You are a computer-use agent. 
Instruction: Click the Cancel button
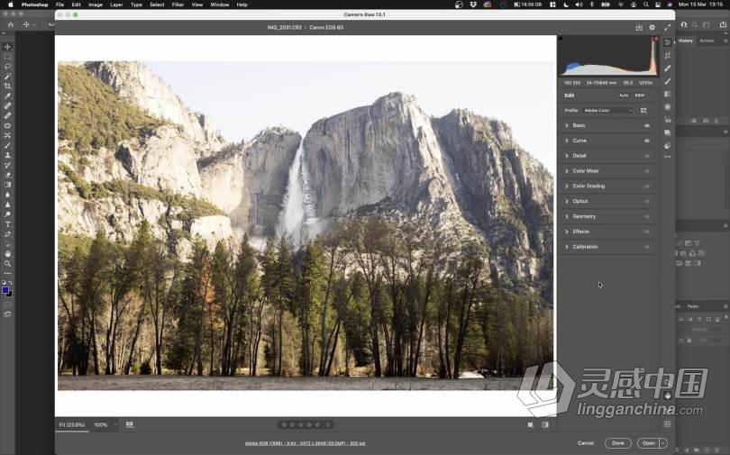586,443
